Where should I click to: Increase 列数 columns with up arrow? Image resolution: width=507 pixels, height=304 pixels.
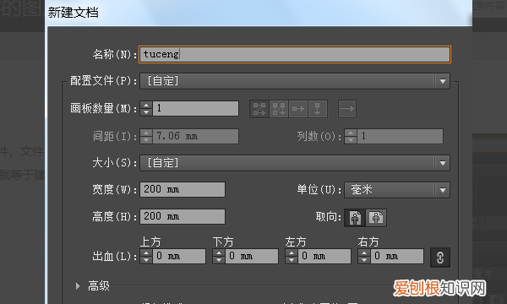click(351, 133)
